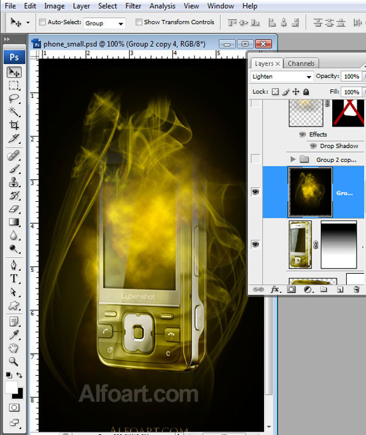Screen dimensions: 366x435
Task: Hide the phone layer with gradient mask
Action: 255,244
